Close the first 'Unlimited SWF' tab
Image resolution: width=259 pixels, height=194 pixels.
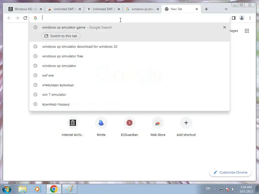tap(80, 9)
